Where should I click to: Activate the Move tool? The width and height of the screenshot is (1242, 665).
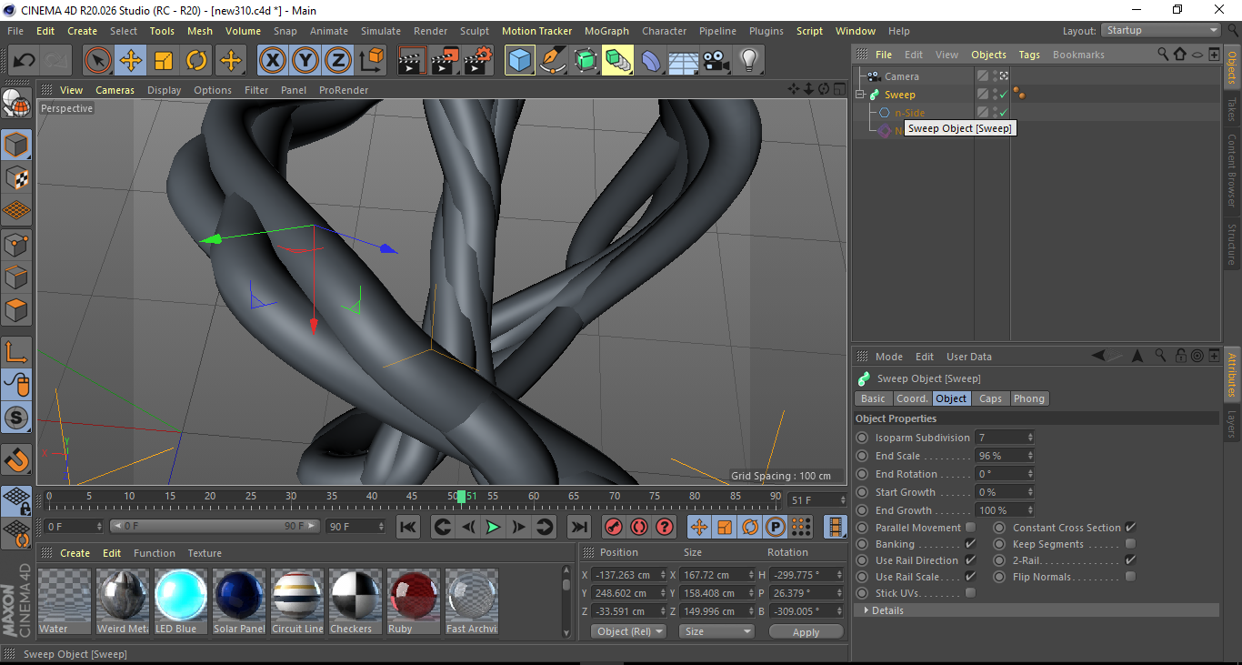131,61
